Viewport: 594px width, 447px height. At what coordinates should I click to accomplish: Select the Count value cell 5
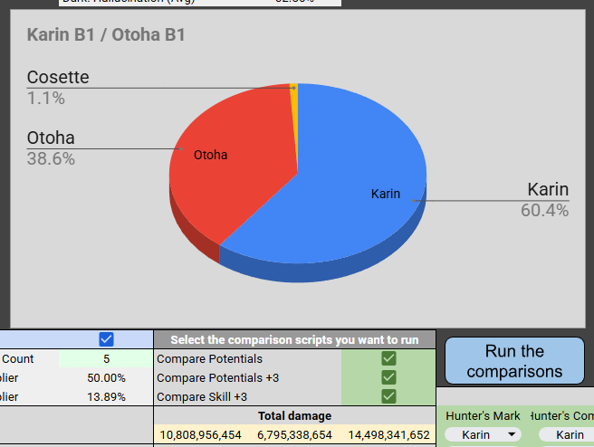[x=106, y=359]
